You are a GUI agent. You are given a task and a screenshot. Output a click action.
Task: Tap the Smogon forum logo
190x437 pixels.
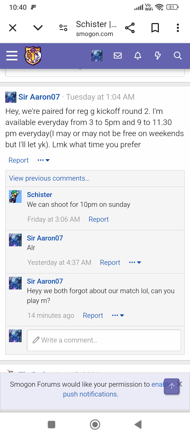click(x=33, y=56)
